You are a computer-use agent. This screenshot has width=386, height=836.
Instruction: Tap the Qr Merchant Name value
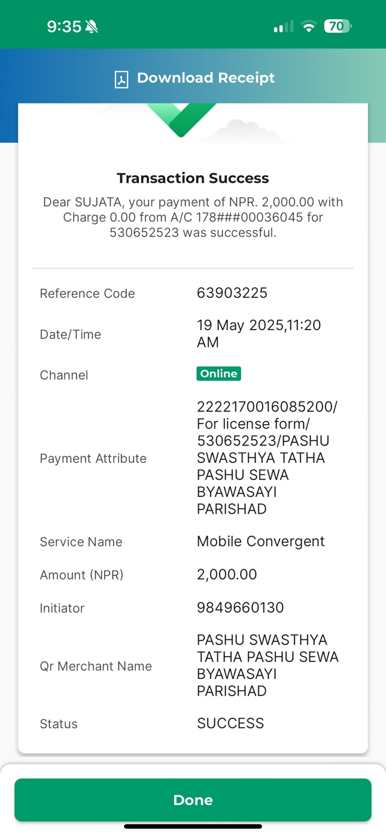[x=268, y=666]
